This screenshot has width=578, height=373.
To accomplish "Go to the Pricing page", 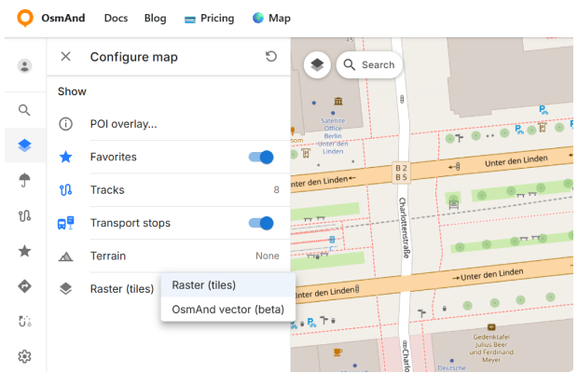I will point(210,18).
